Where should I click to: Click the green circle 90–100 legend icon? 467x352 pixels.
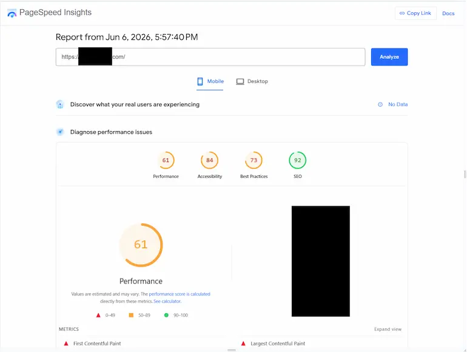click(166, 315)
